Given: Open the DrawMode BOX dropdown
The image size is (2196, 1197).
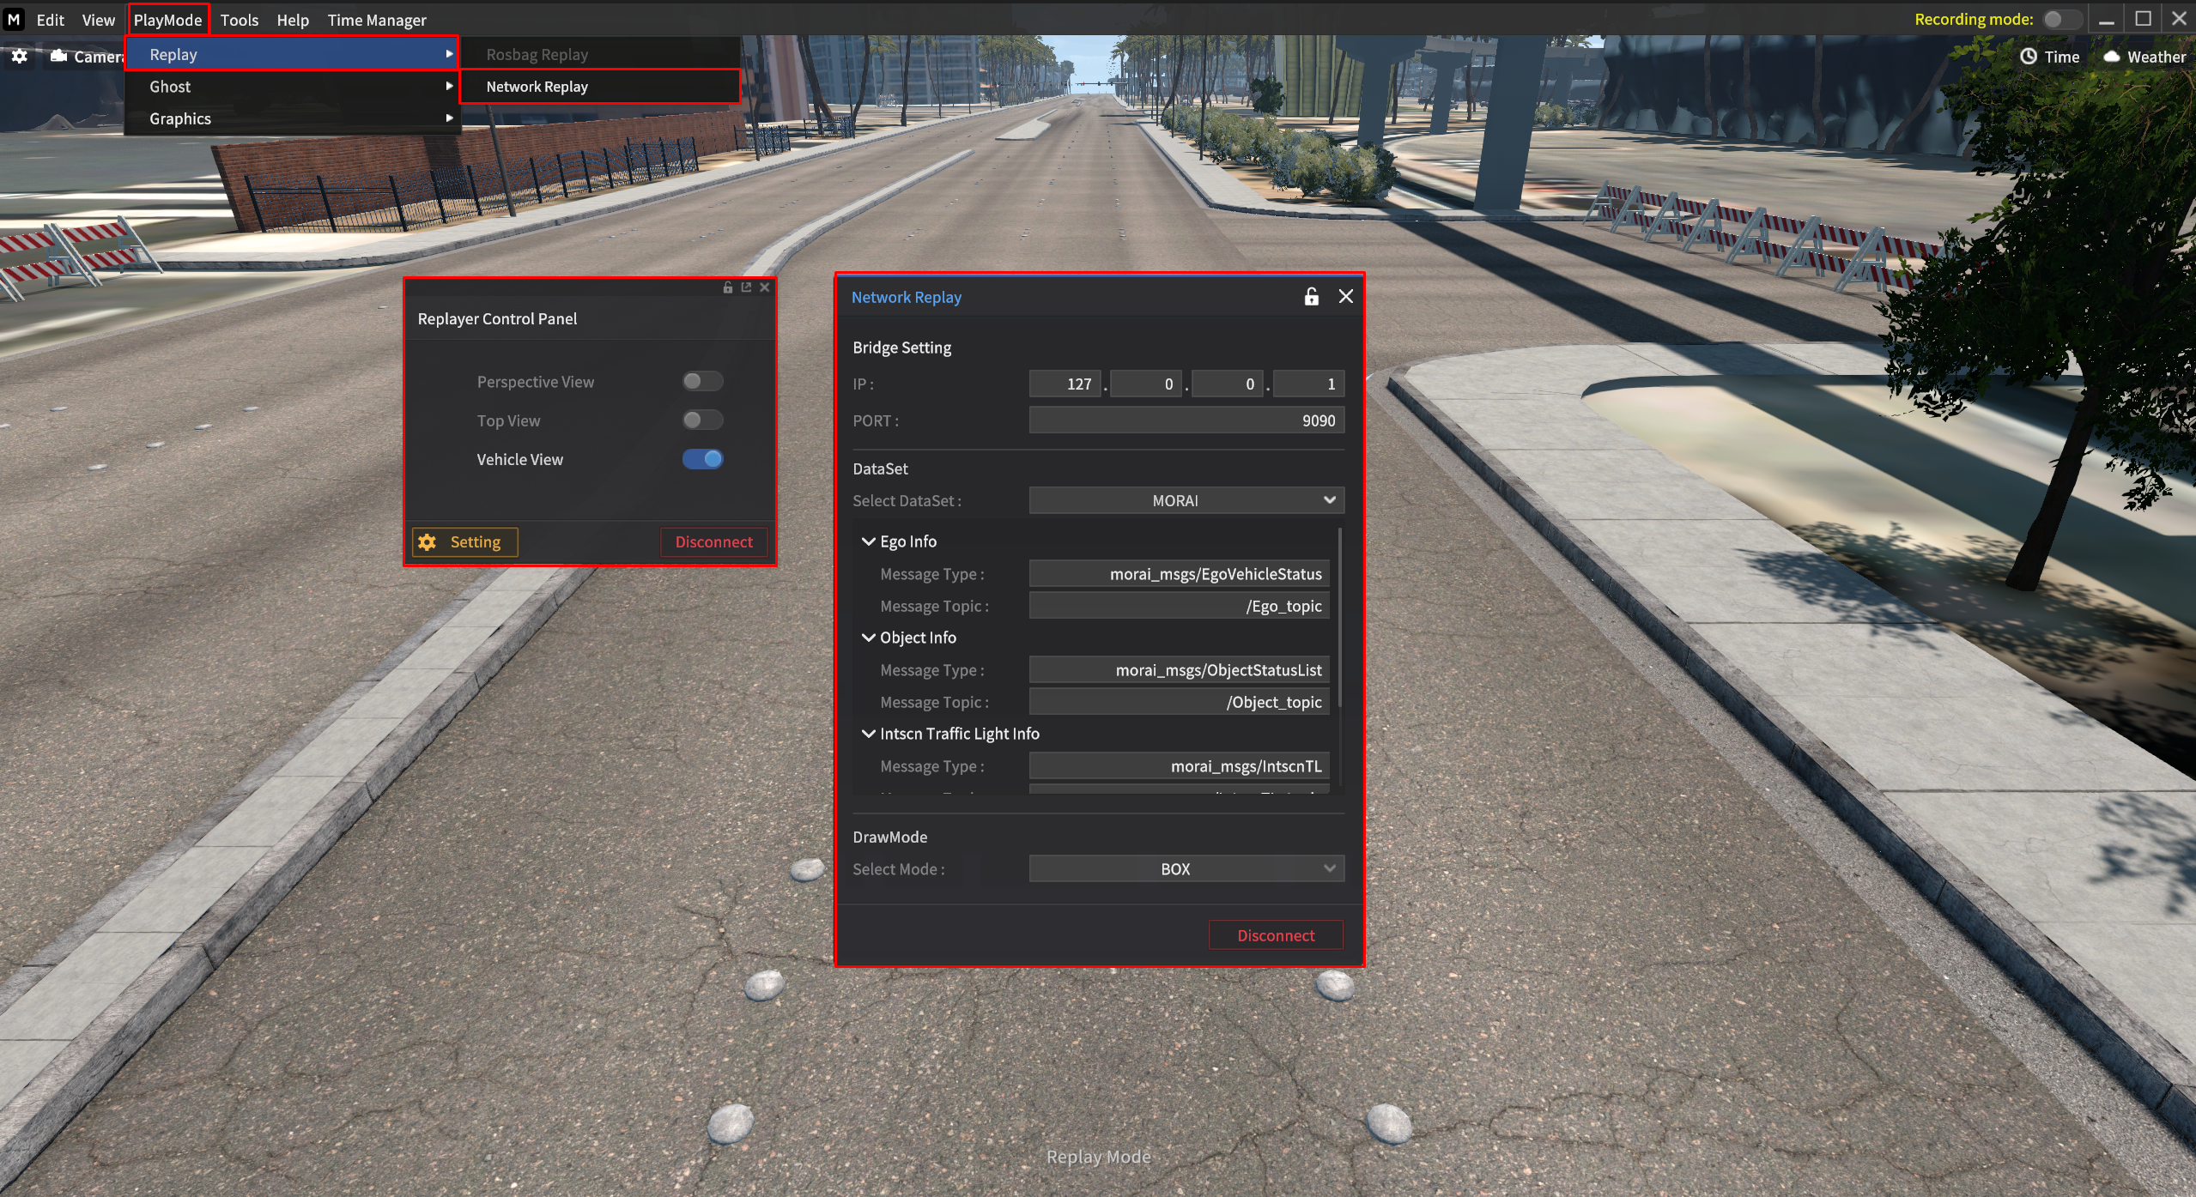Looking at the screenshot, I should point(1186,868).
